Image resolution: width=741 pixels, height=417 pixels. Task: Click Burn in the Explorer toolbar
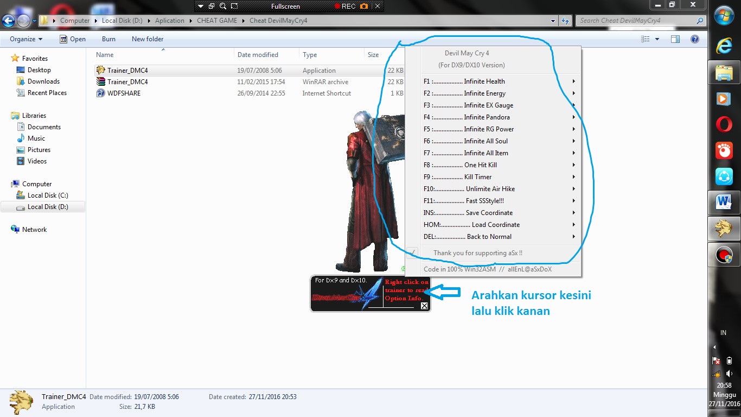tap(108, 39)
